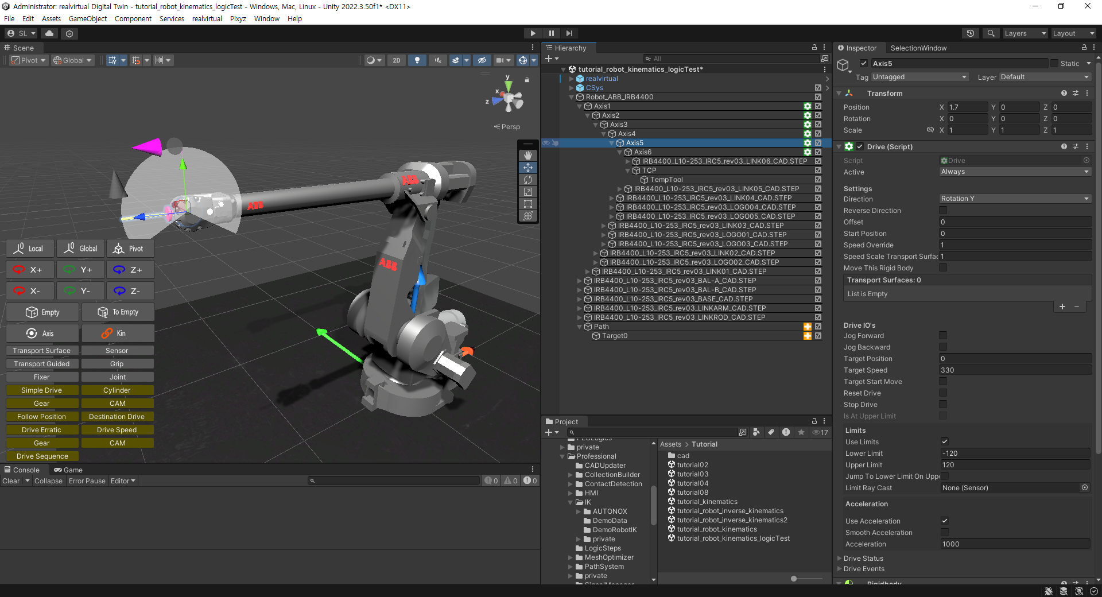The width and height of the screenshot is (1102, 597).
Task: Expand the realvirtual hierarchy item
Action: (572, 79)
